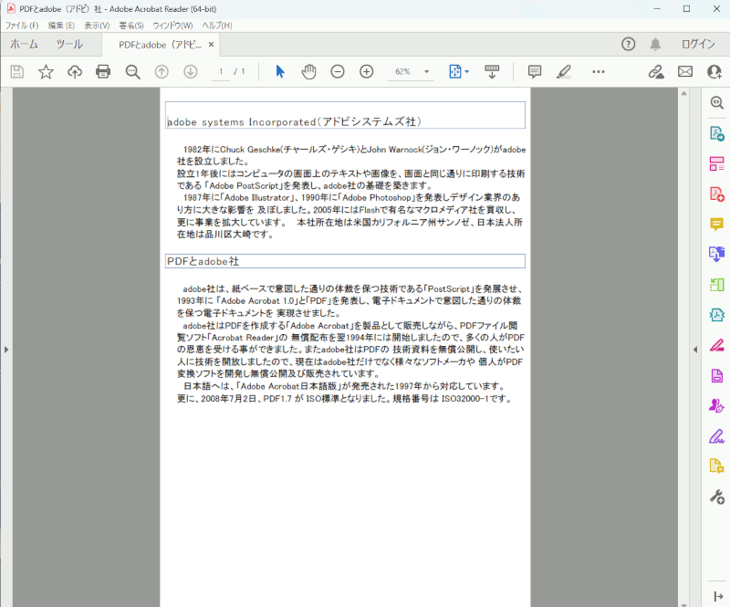Add document to starred favorites
The height and width of the screenshot is (607, 730).
click(46, 72)
